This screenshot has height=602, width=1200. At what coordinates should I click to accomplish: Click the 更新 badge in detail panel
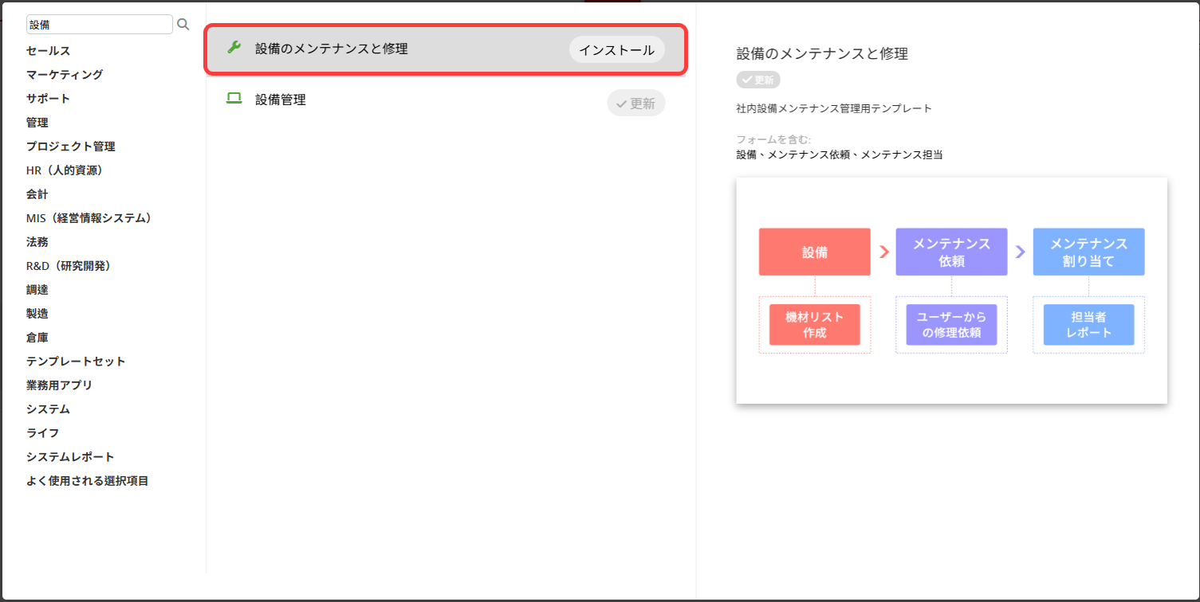(758, 80)
